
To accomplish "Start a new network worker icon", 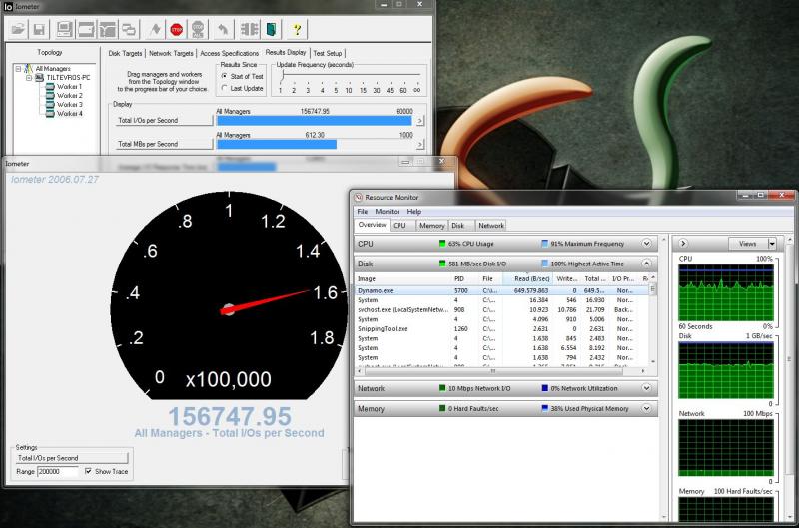I will coord(108,29).
